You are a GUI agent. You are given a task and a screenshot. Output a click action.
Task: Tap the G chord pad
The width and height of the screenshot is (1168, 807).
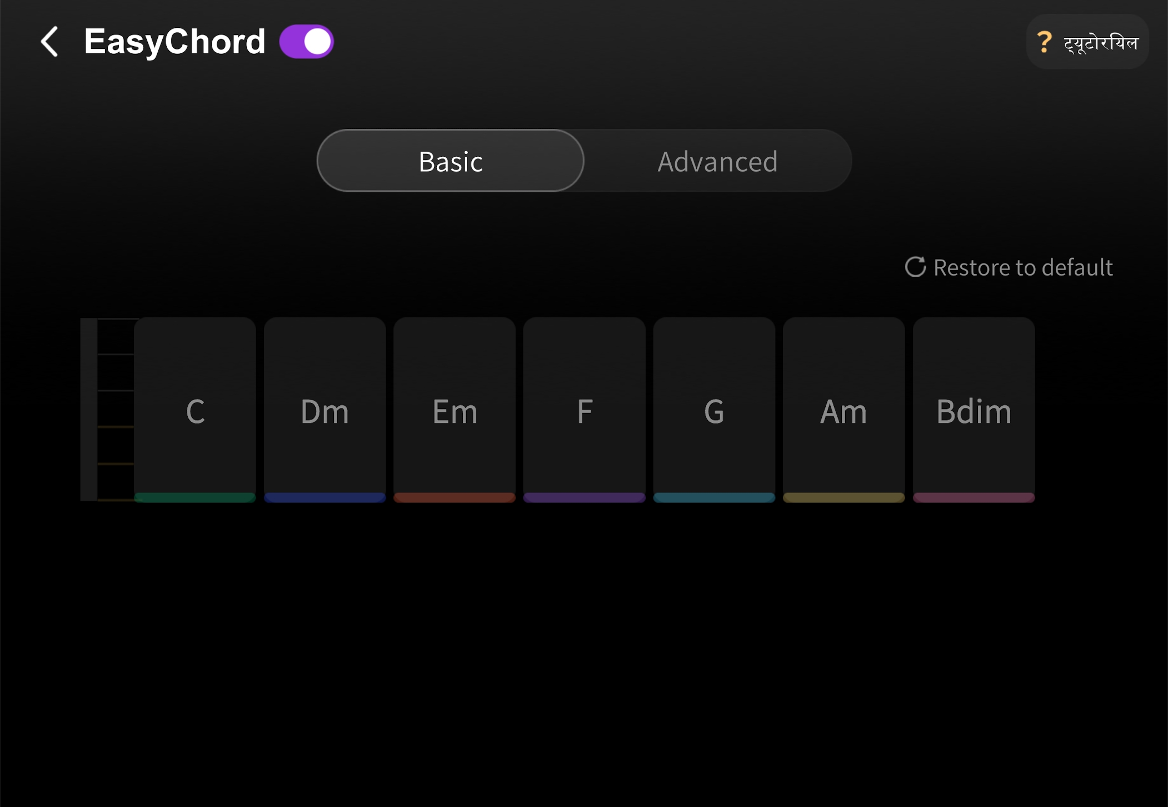[714, 411]
